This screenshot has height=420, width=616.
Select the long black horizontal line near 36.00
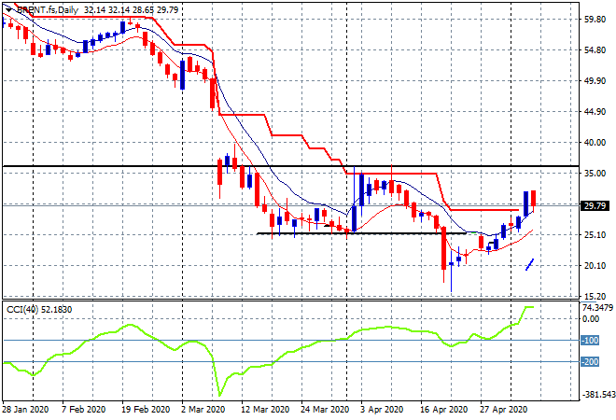pos(290,166)
